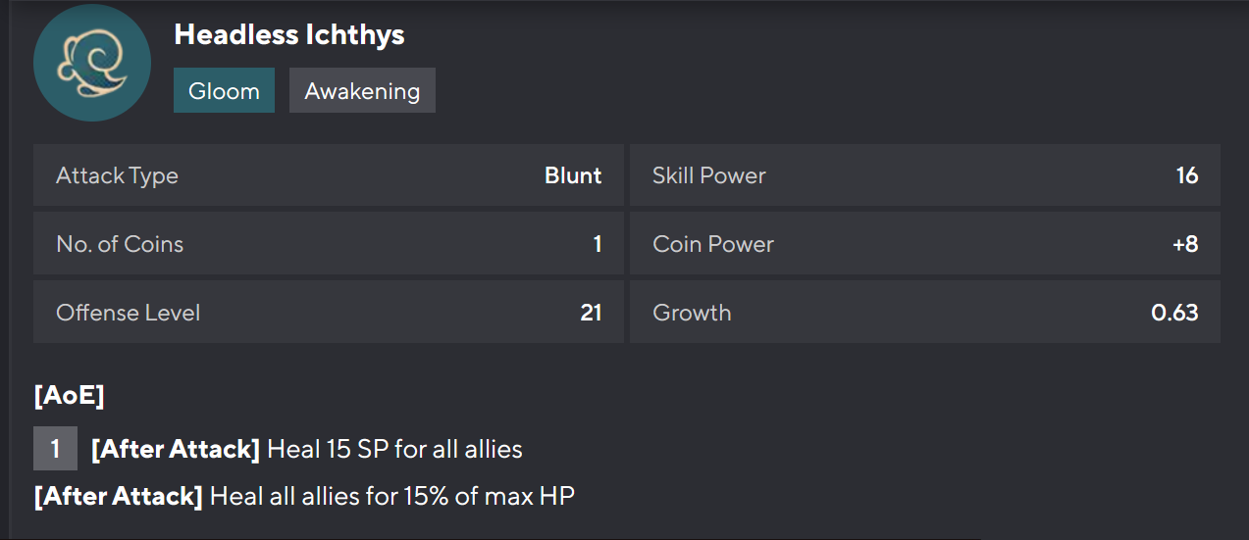Click the [AoE] keyword

(69, 397)
